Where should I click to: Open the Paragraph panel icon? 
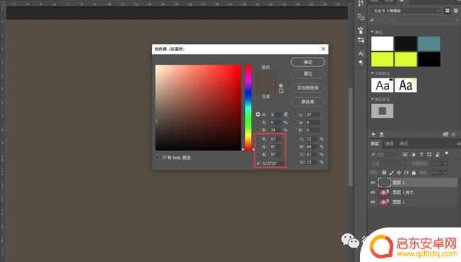(361, 63)
